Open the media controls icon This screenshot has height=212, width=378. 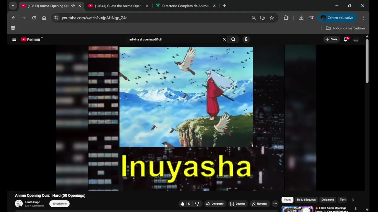[311, 18]
